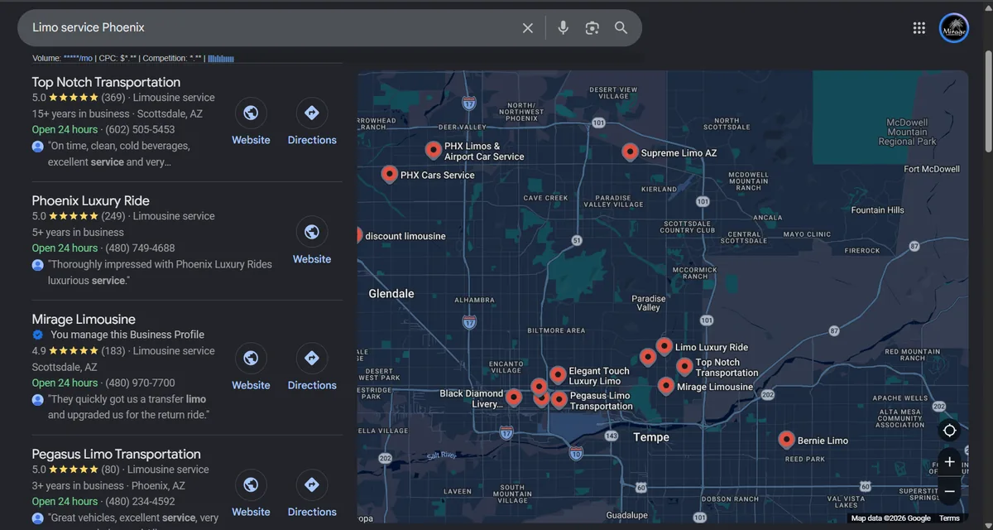The image size is (993, 530).
Task: Open the map Terms link
Action: click(950, 518)
